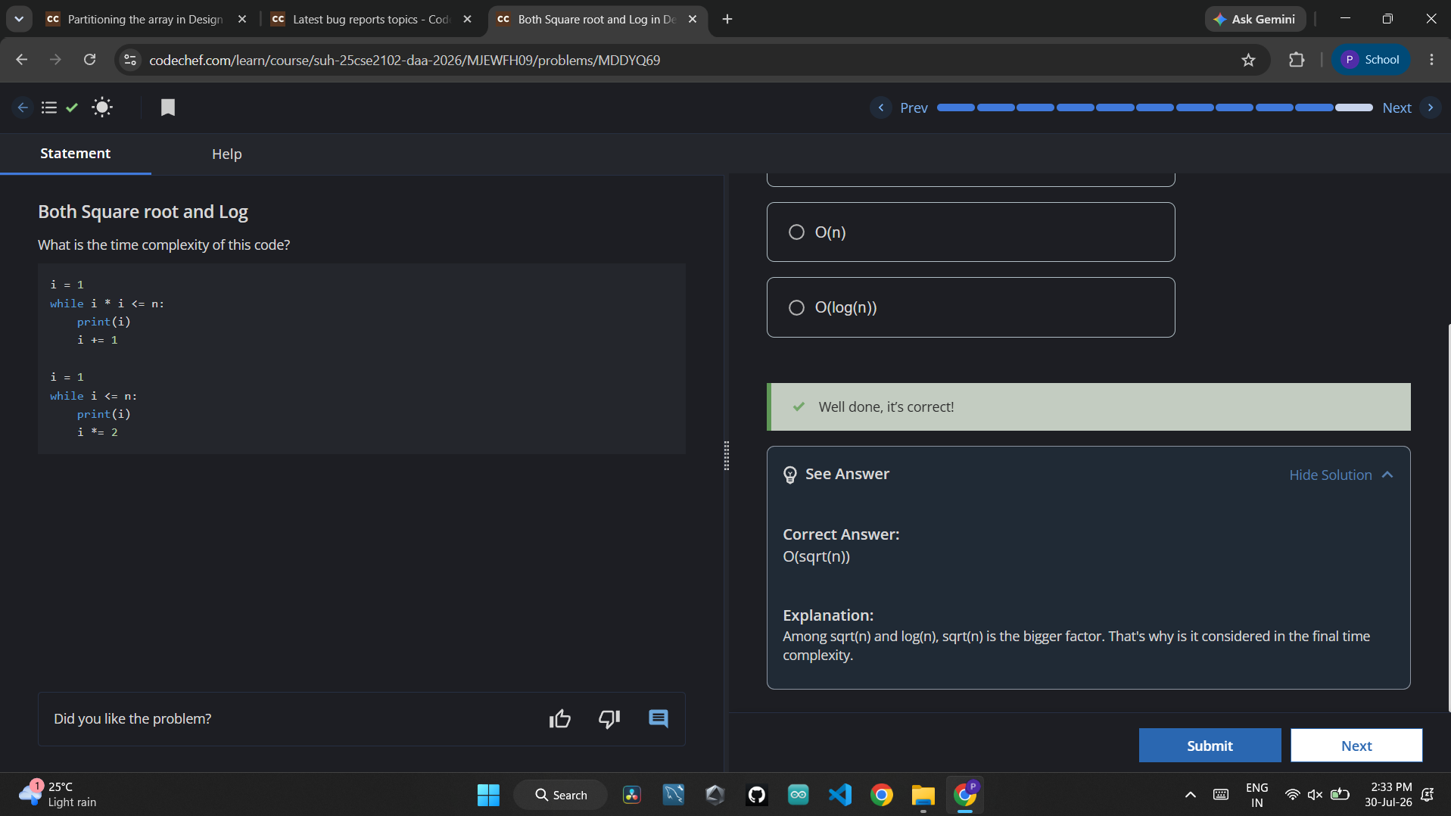The width and height of the screenshot is (1451, 816).
Task: Click the ENG IN language indicator
Action: (x=1256, y=795)
